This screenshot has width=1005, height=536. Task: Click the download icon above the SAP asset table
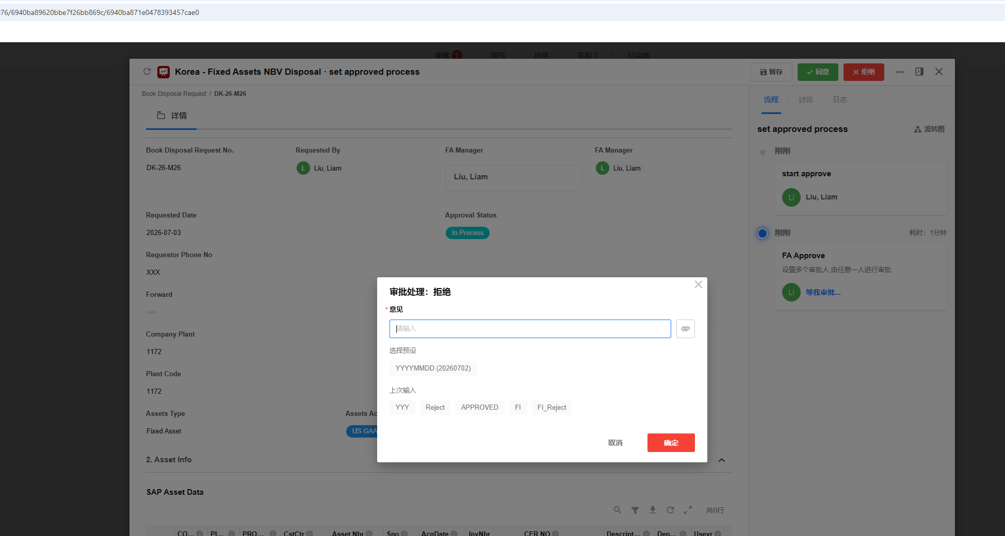[x=653, y=510]
